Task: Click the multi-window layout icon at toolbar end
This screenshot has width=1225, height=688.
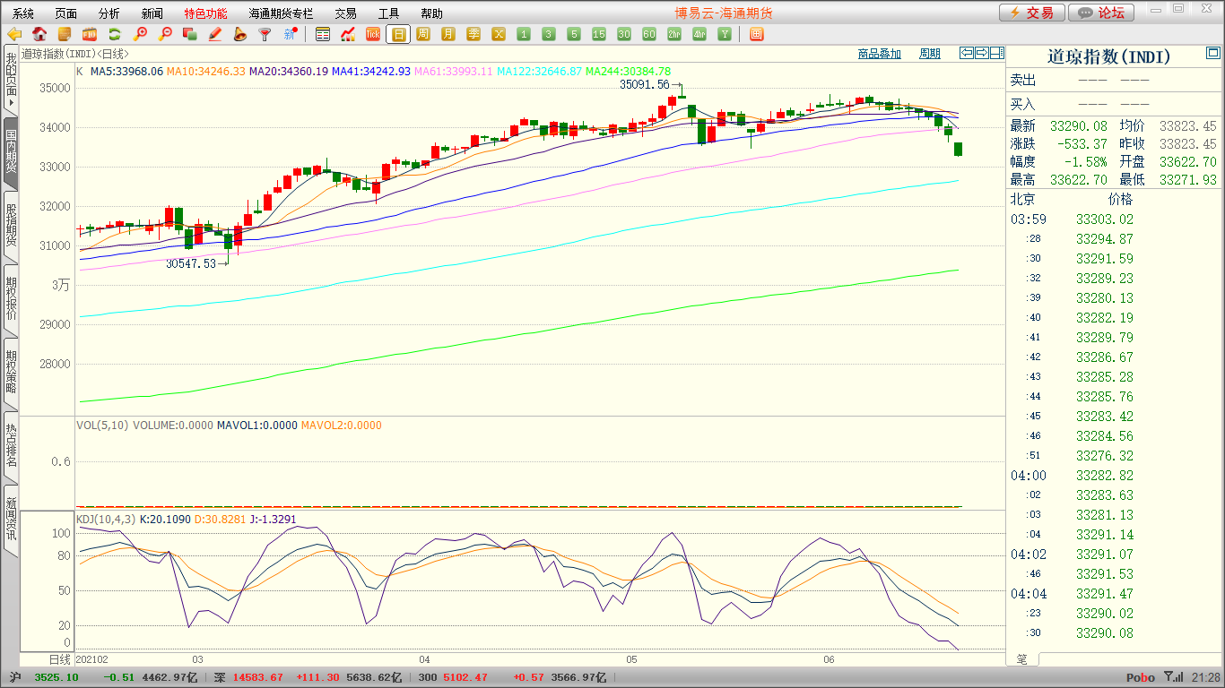Action: pyautogui.click(x=756, y=34)
